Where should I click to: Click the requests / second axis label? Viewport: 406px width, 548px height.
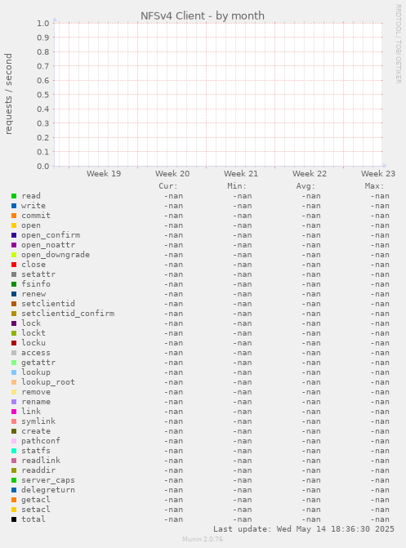pos(8,94)
